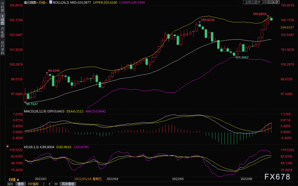This screenshot has width=298, height=186.
Task: Click the 2022/03/18 星期五 date marker
Action: [x=88, y=179]
